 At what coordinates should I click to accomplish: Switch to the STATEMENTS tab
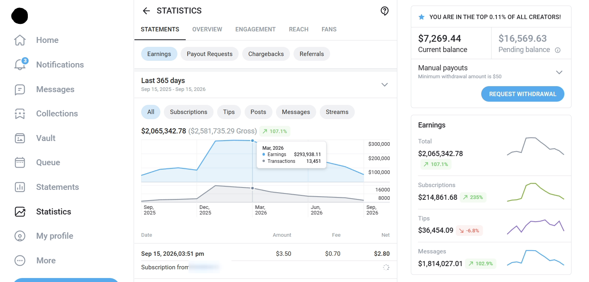[x=160, y=29]
